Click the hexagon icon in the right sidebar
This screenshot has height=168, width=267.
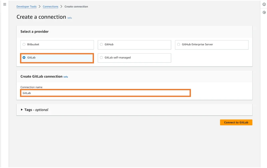pyautogui.click(x=264, y=12)
